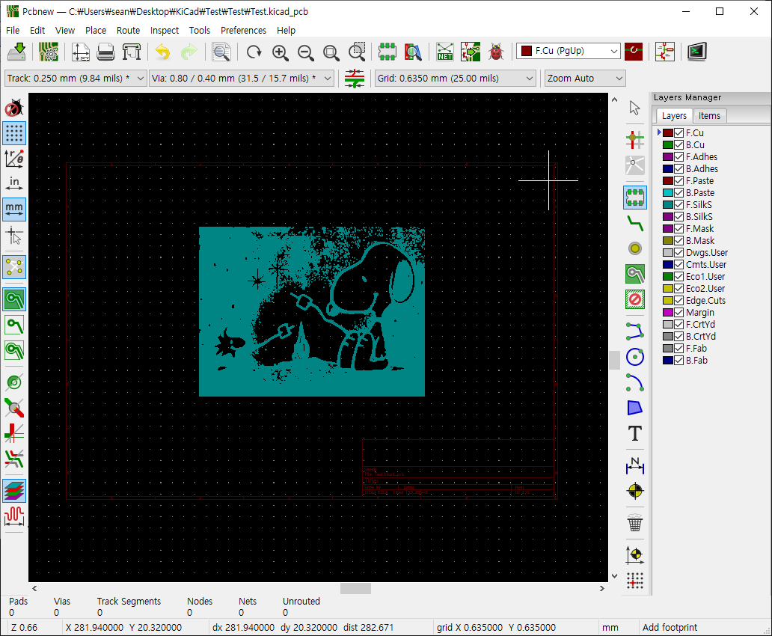Open Python scripting console icon

click(x=696, y=51)
